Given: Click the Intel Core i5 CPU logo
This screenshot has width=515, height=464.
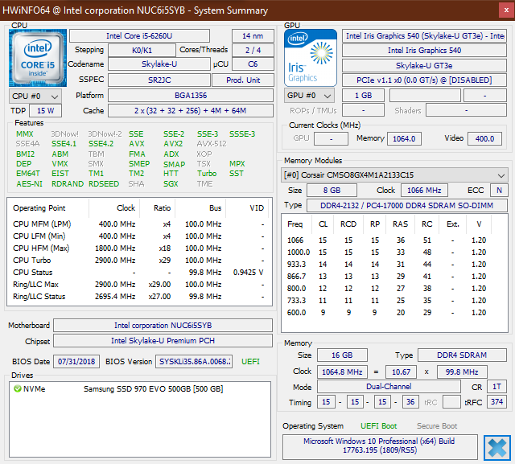Looking at the screenshot, I should [x=38, y=58].
